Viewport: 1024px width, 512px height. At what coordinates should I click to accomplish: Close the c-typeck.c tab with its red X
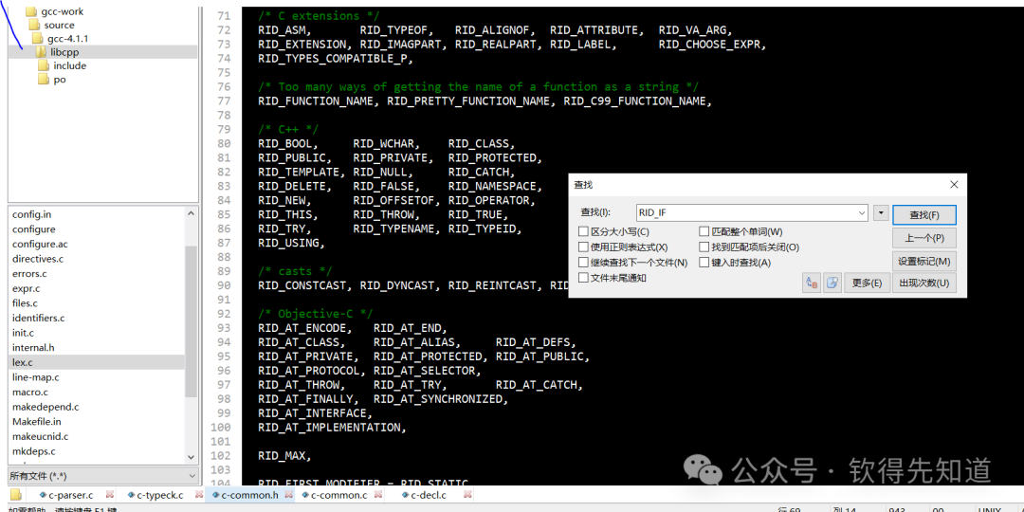tap(197, 495)
